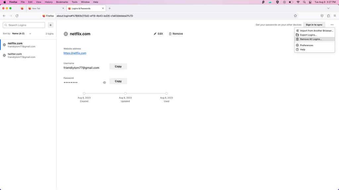Click the date and time in menu bar
The width and height of the screenshot is (339, 190).
pos(325,2)
